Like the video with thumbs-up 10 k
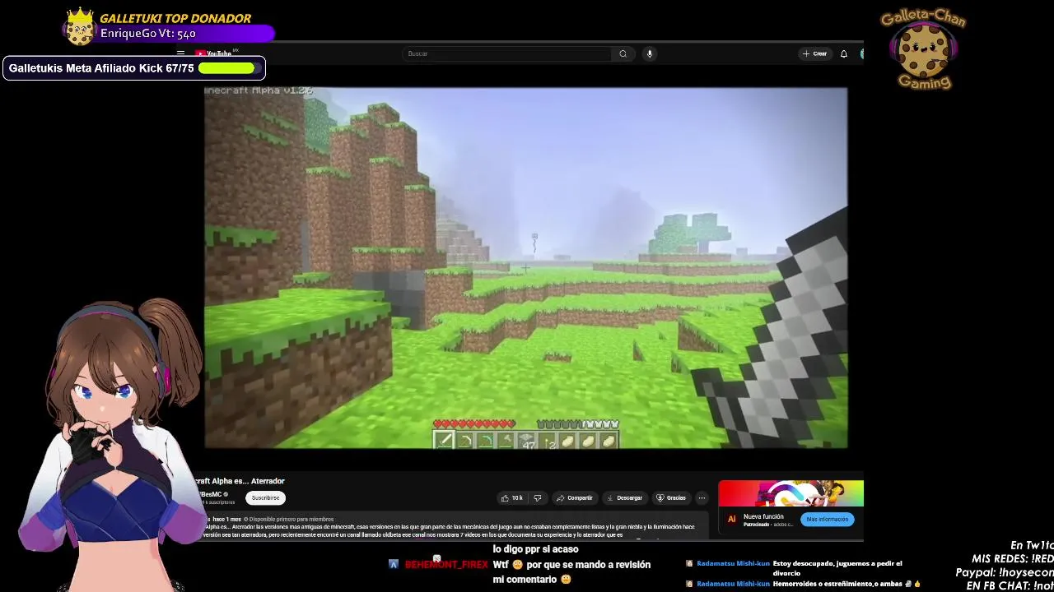The width and height of the screenshot is (1054, 592). tap(512, 497)
